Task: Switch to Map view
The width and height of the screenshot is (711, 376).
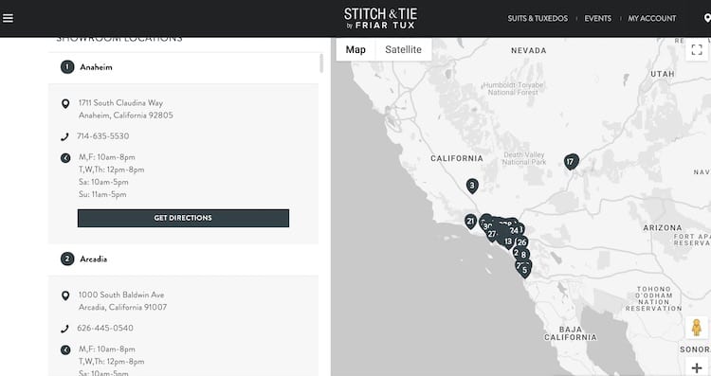Action: (x=355, y=49)
